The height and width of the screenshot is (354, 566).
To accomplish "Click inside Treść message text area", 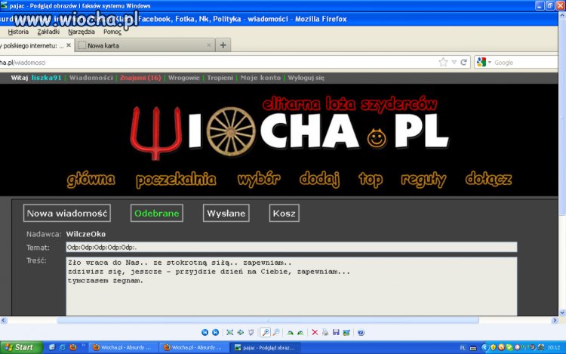I will (291, 287).
